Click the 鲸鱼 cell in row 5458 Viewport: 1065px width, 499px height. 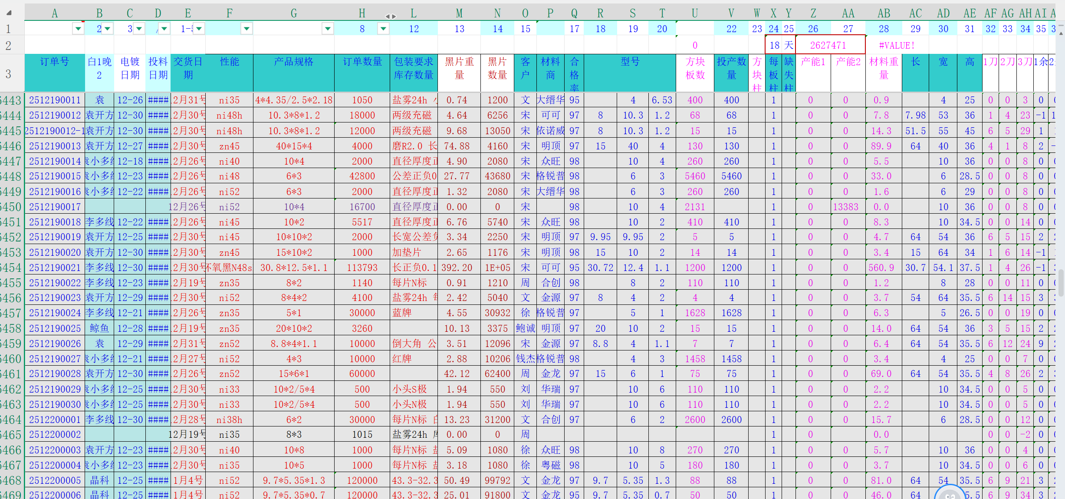(x=99, y=328)
